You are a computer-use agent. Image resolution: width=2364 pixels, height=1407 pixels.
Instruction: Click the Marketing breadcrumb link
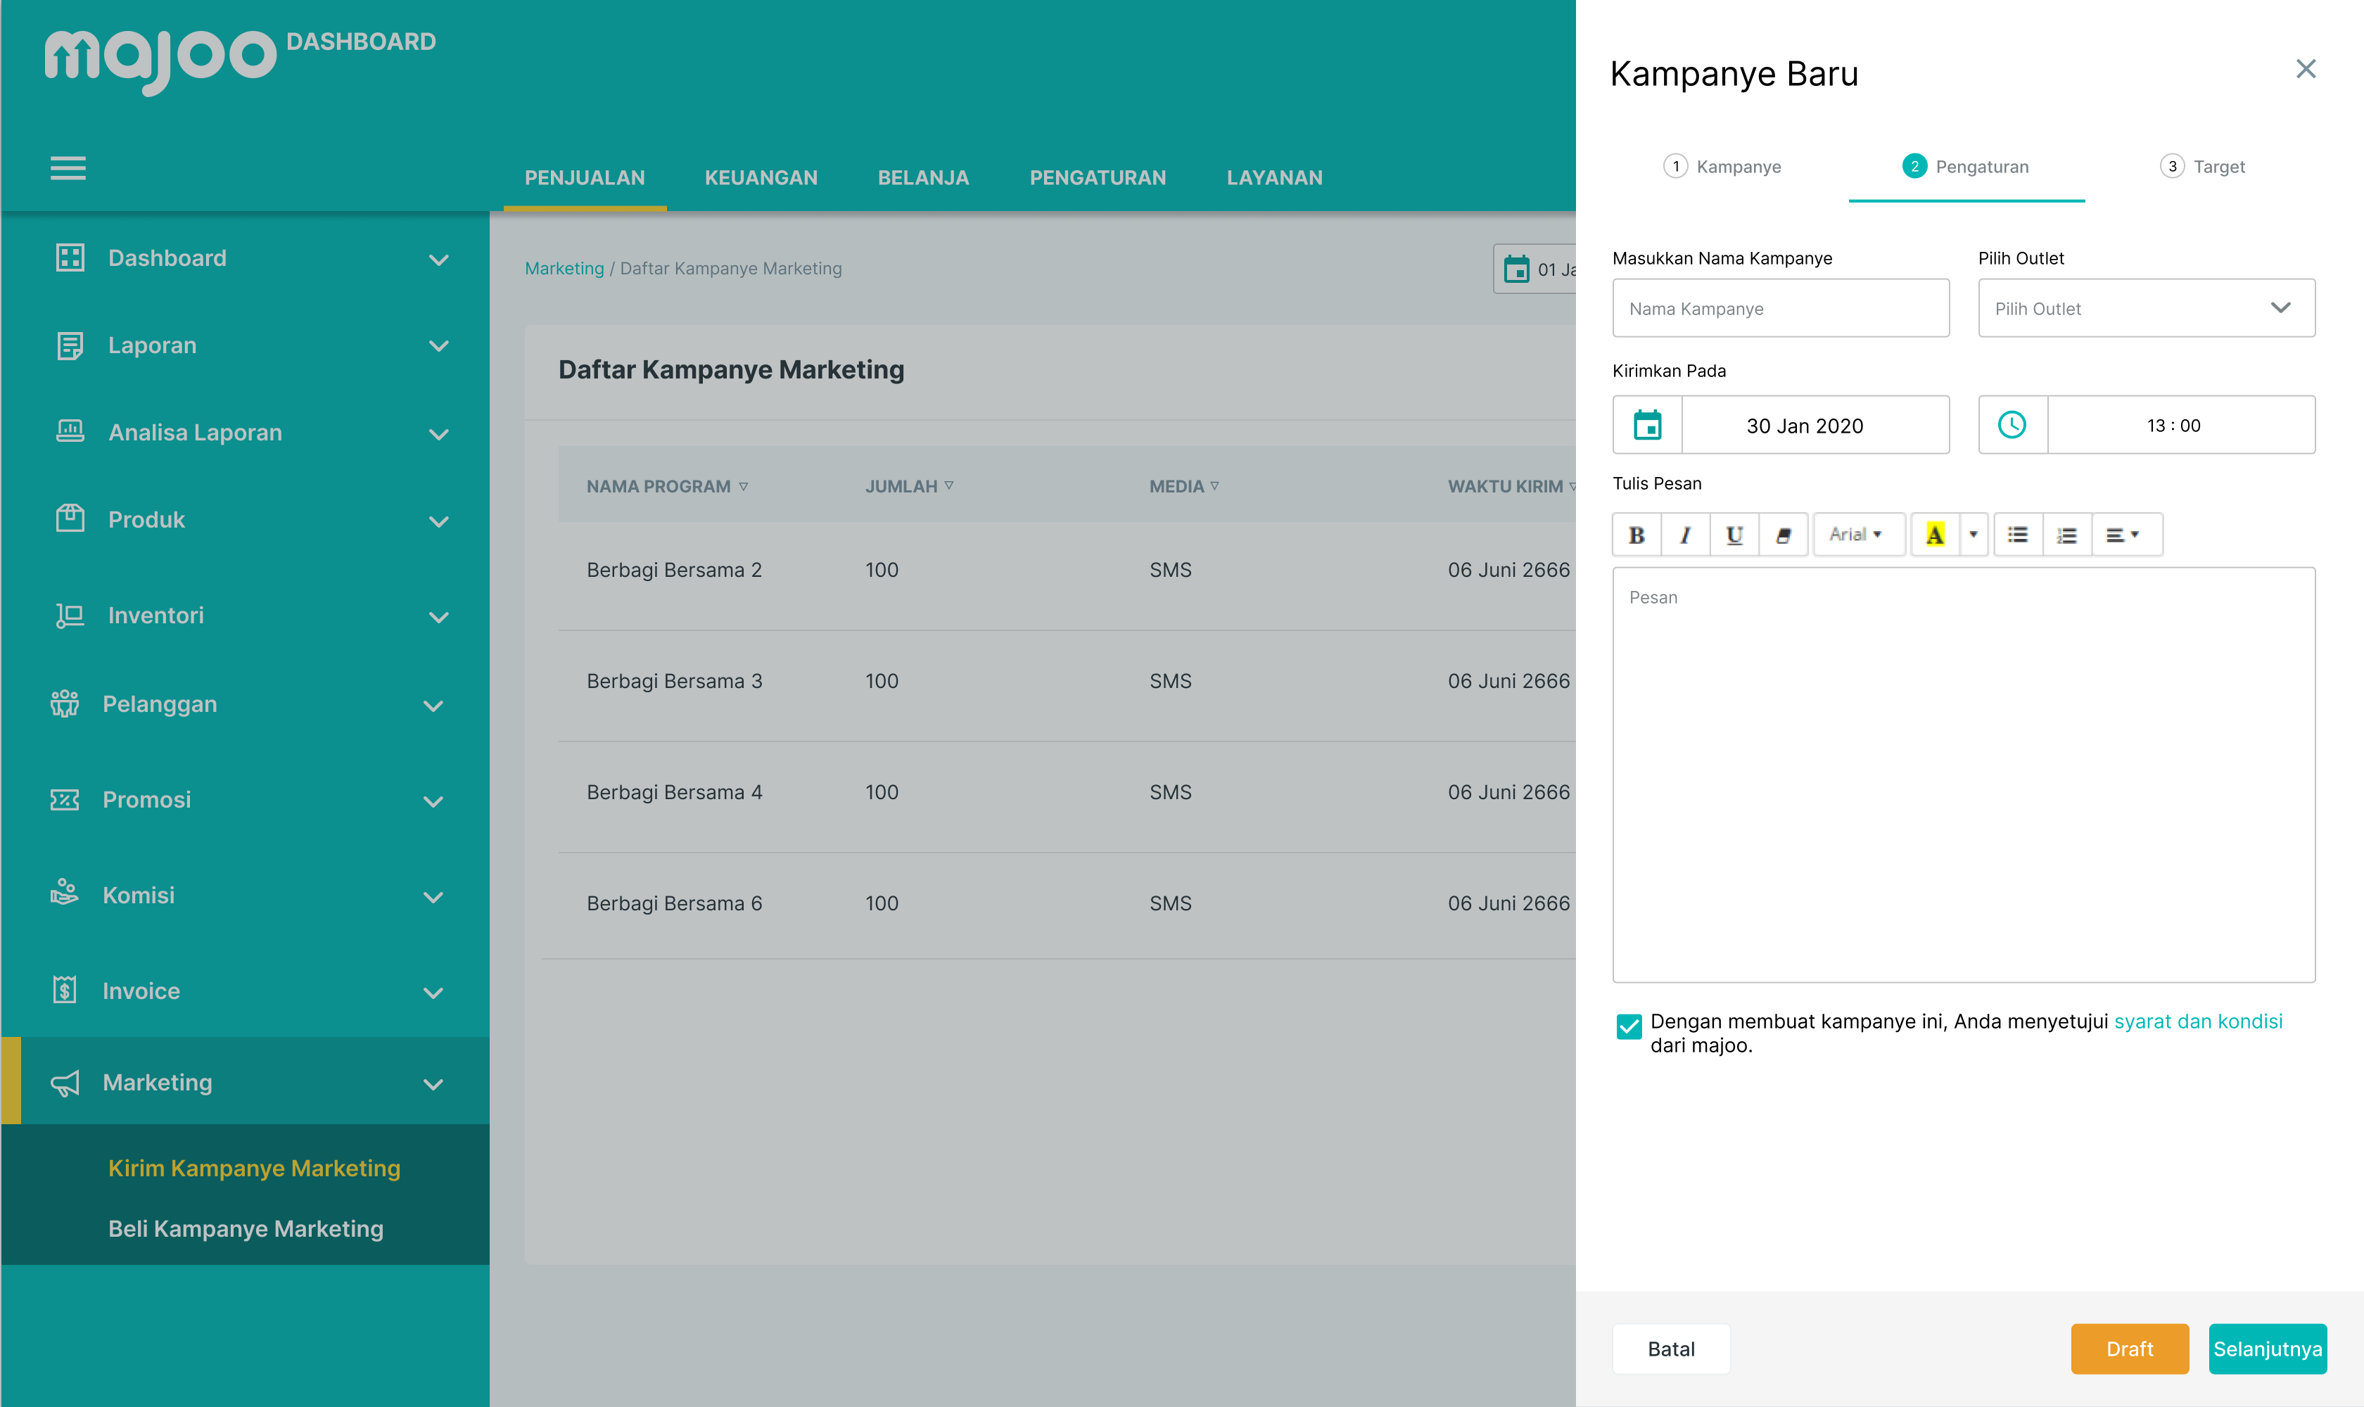point(564,268)
